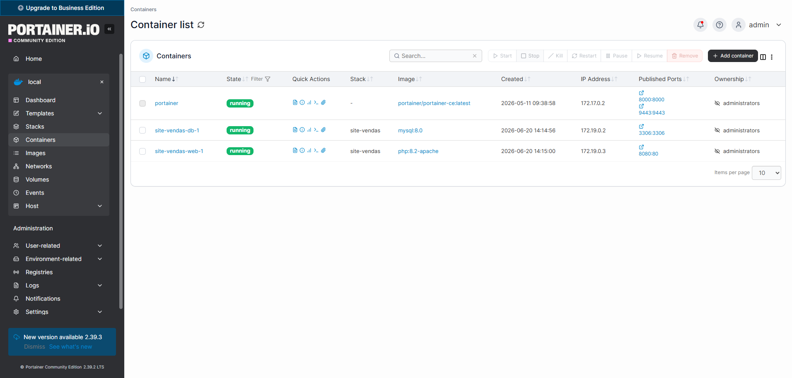
Task: Open the Items per page dropdown
Action: point(766,173)
